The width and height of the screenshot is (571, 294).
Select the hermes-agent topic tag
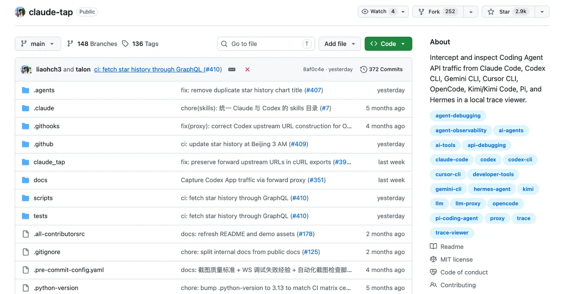point(492,189)
